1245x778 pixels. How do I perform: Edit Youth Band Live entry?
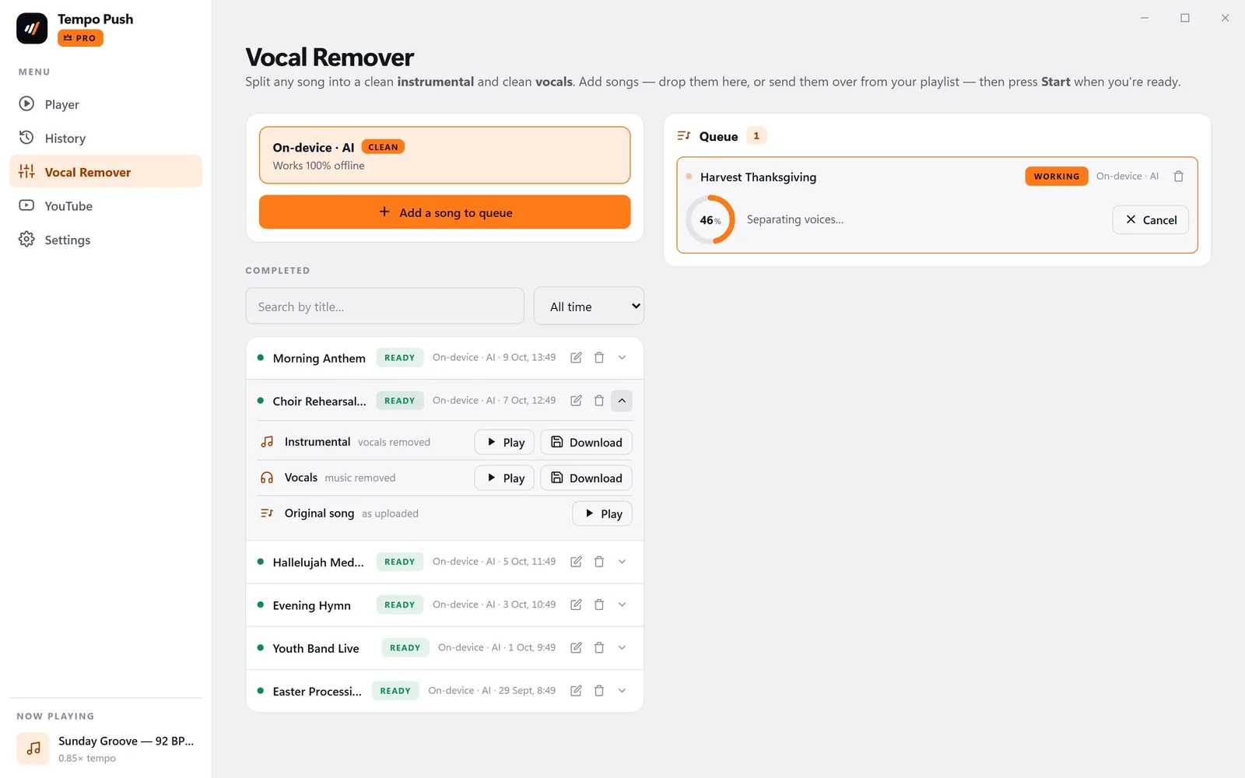(576, 647)
